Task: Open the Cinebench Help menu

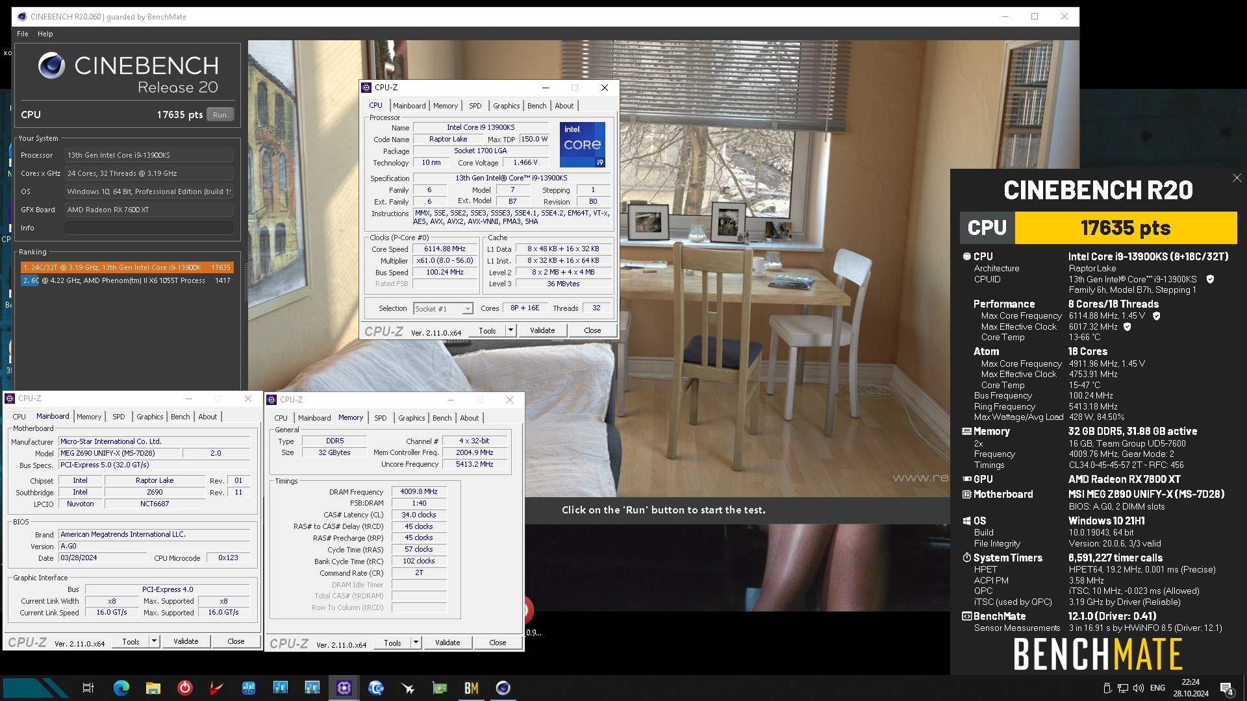Action: click(45, 34)
